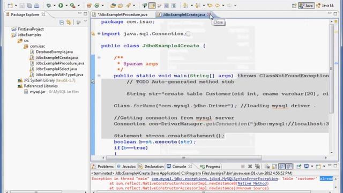
Task: Close the JdbcExample4Create.java editor tab
Action: click(209, 14)
